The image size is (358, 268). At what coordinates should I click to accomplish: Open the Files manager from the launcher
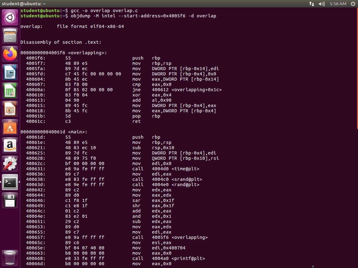(x=10, y=36)
